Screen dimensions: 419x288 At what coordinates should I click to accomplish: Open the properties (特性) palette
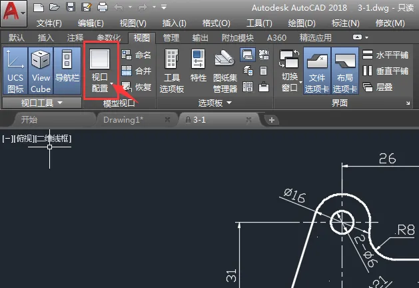click(199, 71)
